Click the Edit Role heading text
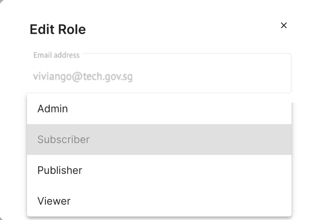The height and width of the screenshot is (220, 314). [58, 30]
